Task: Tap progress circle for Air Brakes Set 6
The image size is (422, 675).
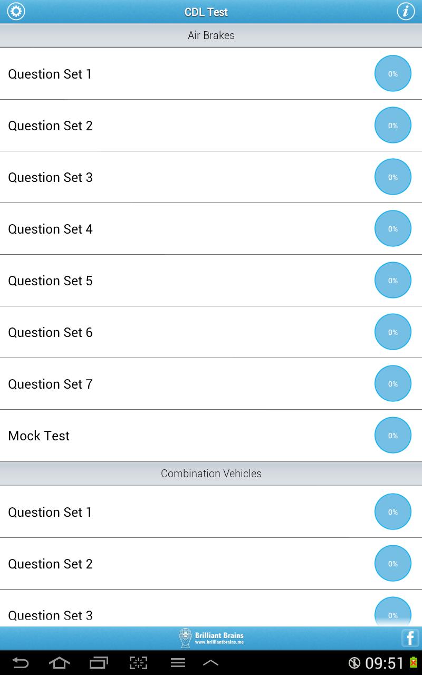Action: [393, 332]
